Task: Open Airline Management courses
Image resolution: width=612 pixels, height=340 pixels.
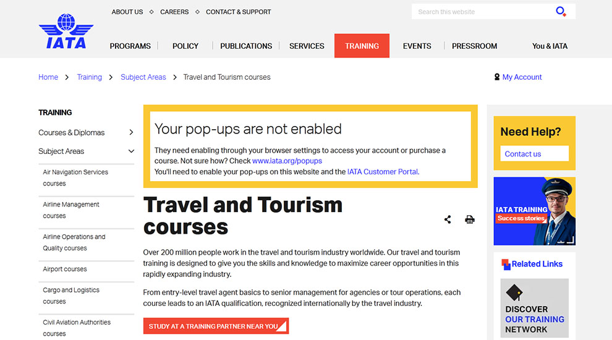Action: point(71,210)
